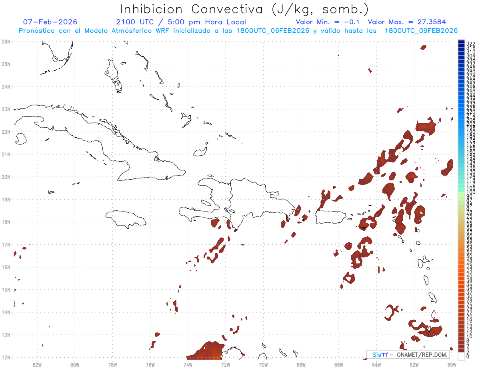The height and width of the screenshot is (370, 480).
Task: Click the "18N" latitude label
Action: 6,222
